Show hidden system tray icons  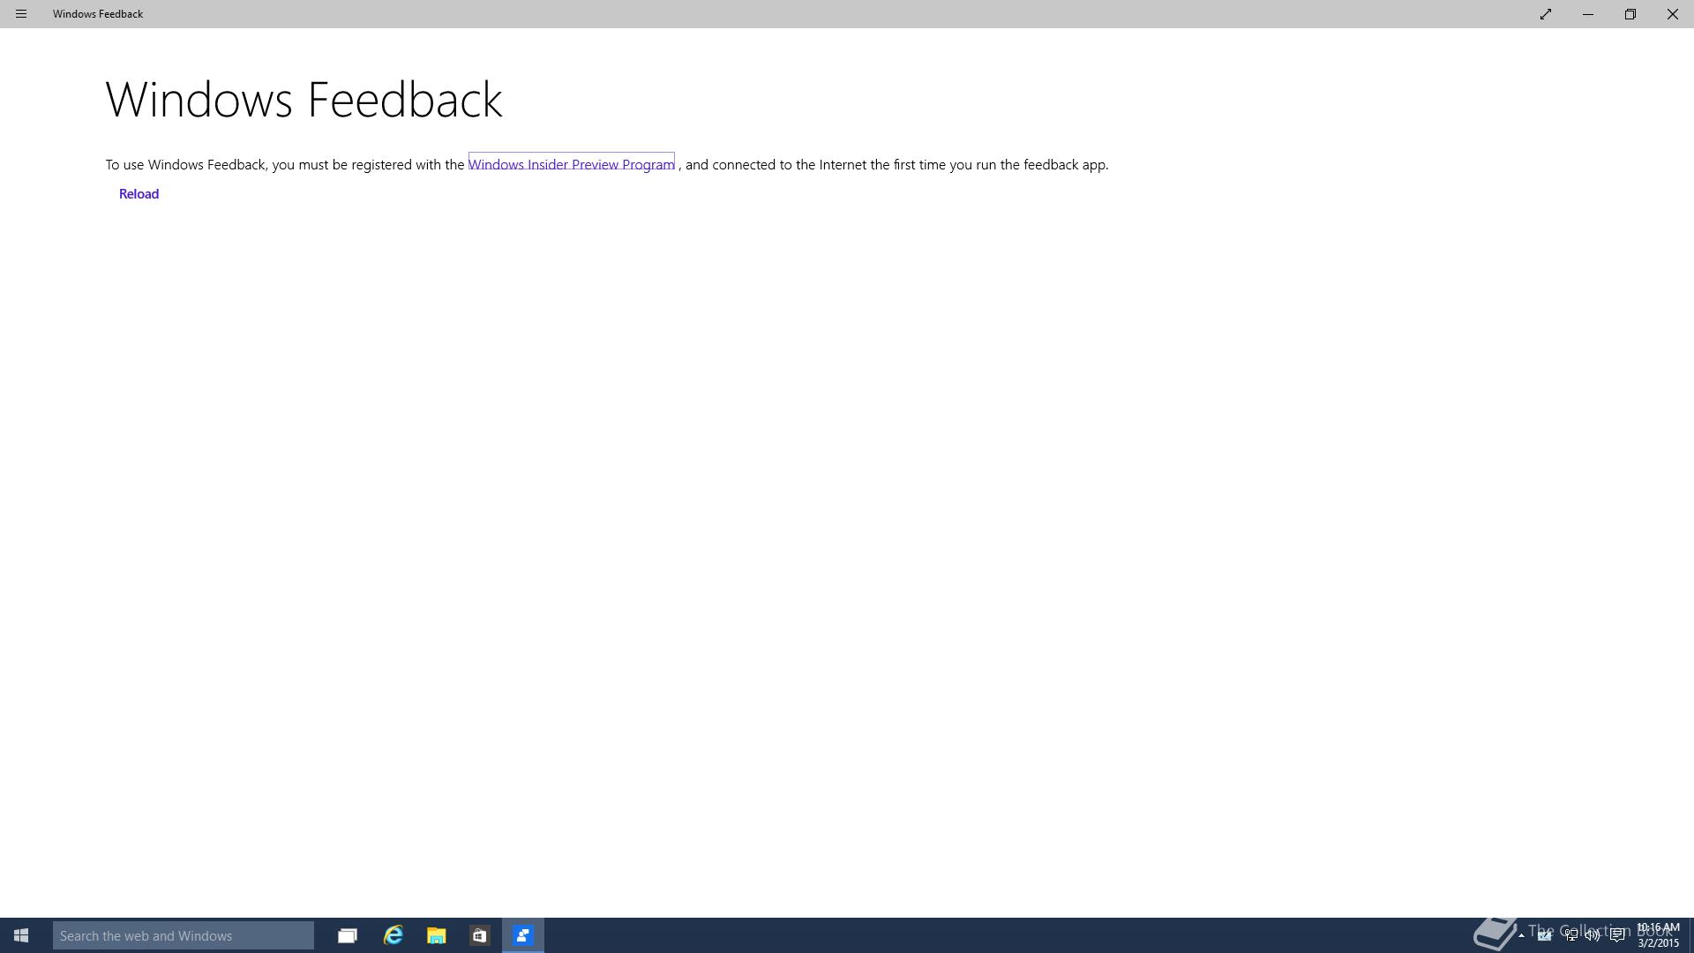point(1521,935)
